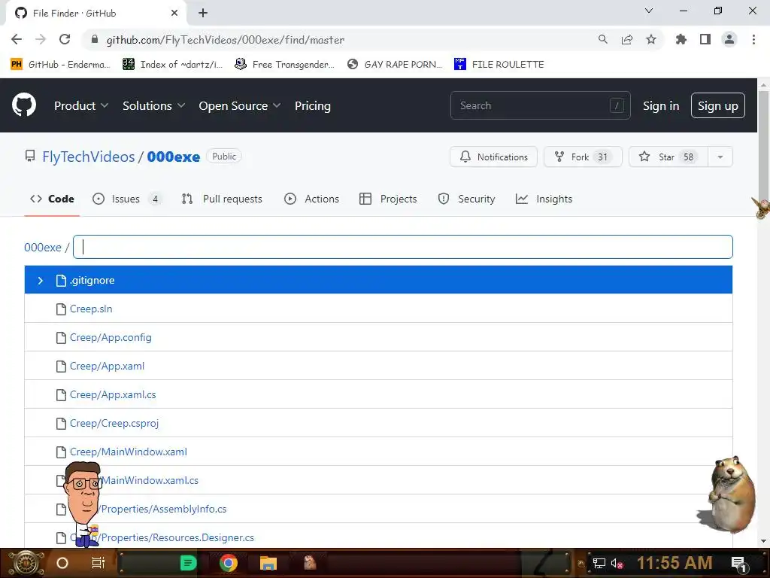Open the browser extensions puzzle icon
The width and height of the screenshot is (770, 578).
pos(681,39)
